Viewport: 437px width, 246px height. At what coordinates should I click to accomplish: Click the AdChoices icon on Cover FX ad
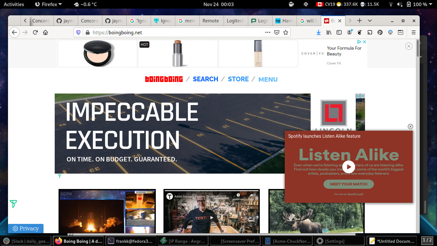(x=359, y=42)
